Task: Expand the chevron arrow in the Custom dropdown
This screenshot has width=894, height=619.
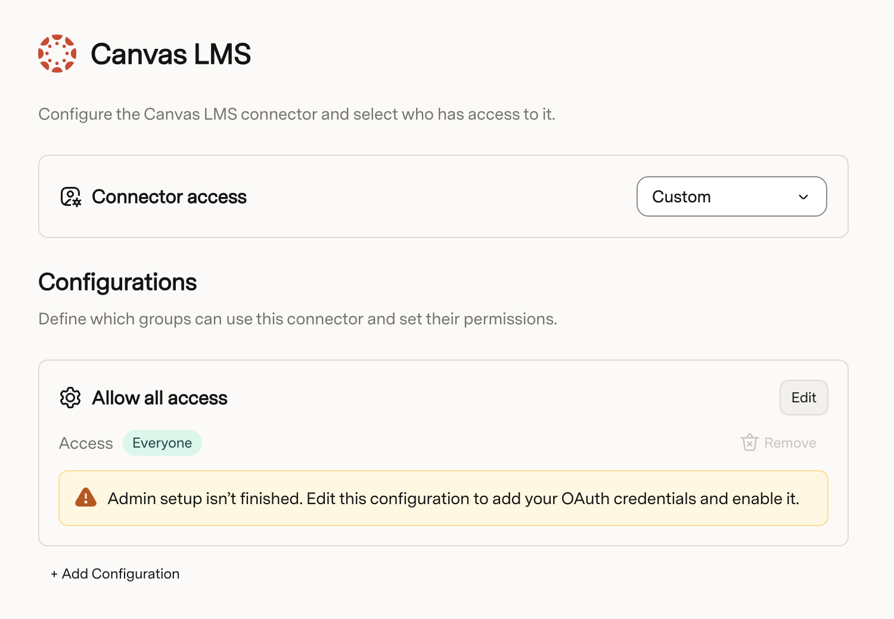Action: [x=803, y=197]
